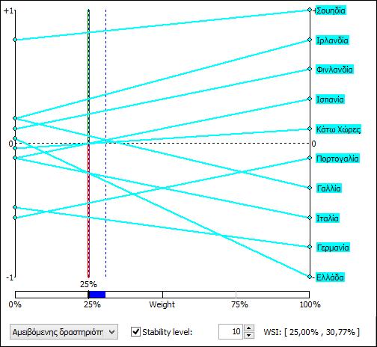
Task: Click the Ιρλανδία endpoint marker on right axis
Action: (x=310, y=40)
